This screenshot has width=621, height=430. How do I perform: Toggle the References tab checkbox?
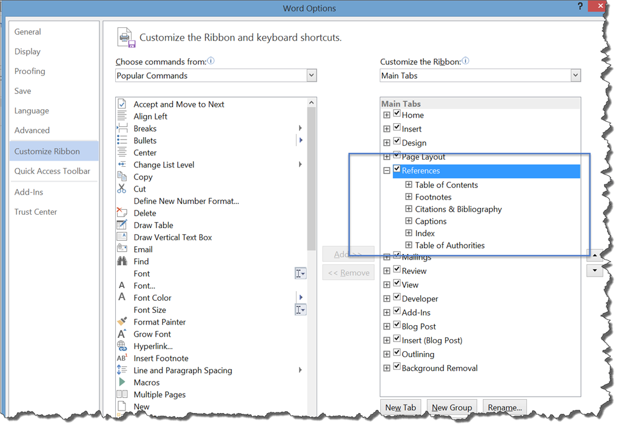[x=397, y=169]
